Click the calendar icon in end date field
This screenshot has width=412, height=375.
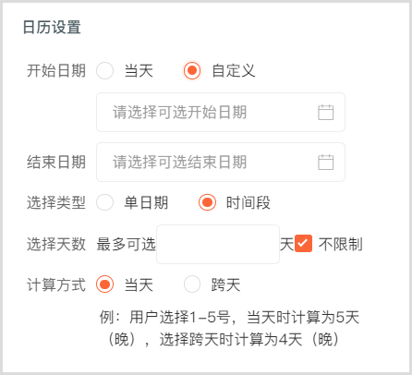coord(325,162)
